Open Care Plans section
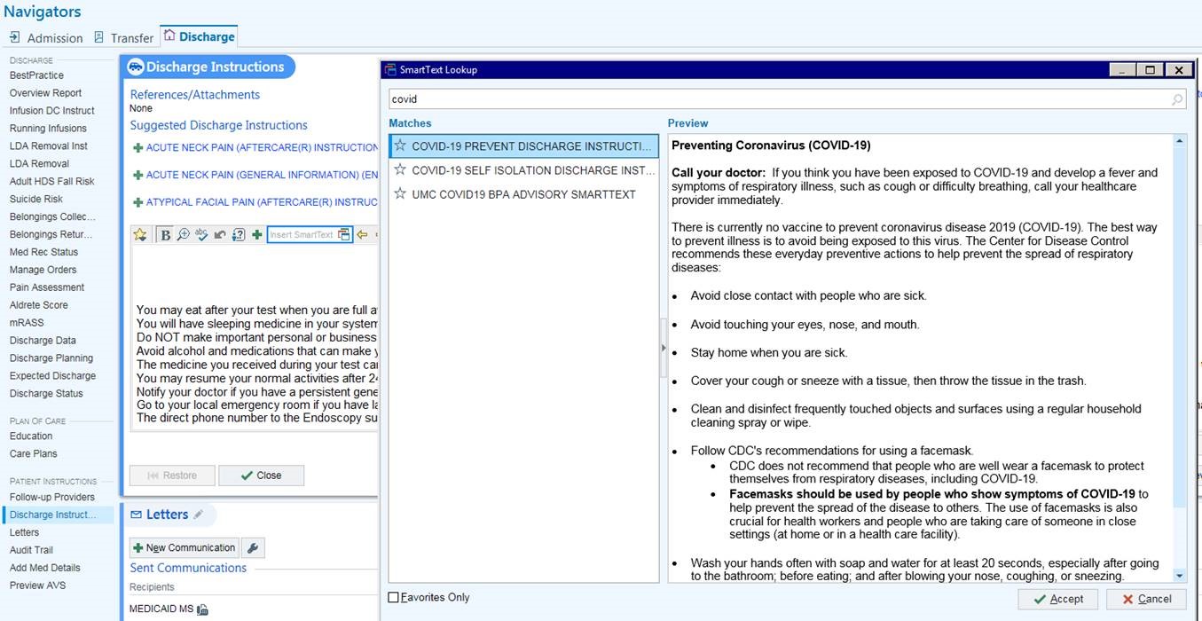Image resolution: width=1202 pixels, height=621 pixels. coord(34,454)
